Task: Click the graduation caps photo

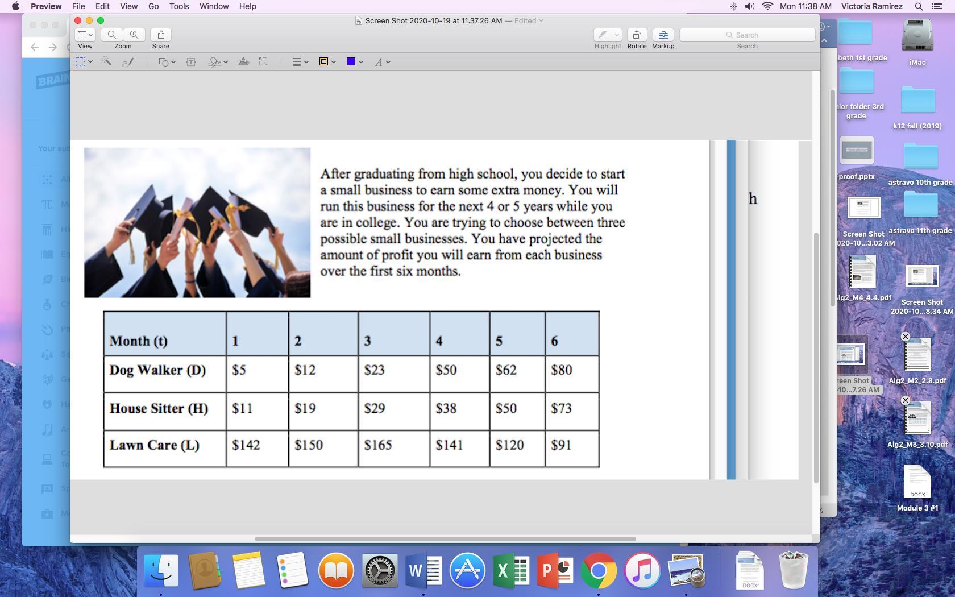Action: point(197,223)
